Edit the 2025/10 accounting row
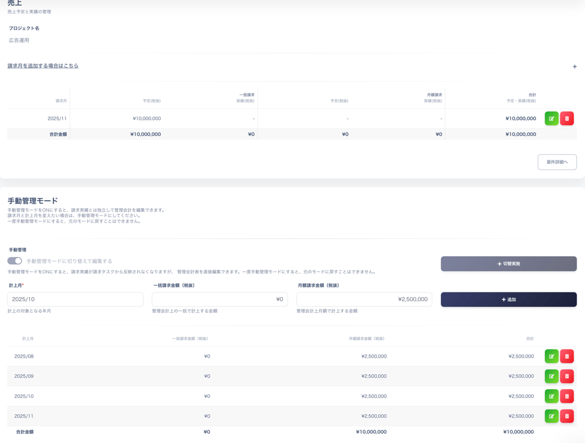Viewport: 585px width, 443px height. 552,396
